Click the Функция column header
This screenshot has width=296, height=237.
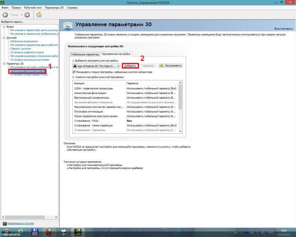pos(79,83)
